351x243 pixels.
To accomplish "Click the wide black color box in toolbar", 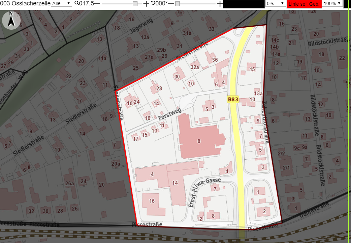I will point(244,4).
